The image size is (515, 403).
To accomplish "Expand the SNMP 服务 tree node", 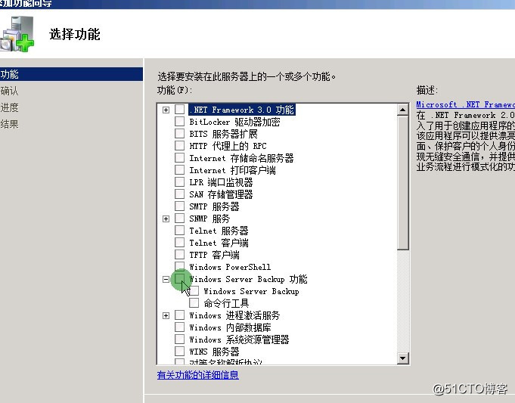I will click(166, 219).
